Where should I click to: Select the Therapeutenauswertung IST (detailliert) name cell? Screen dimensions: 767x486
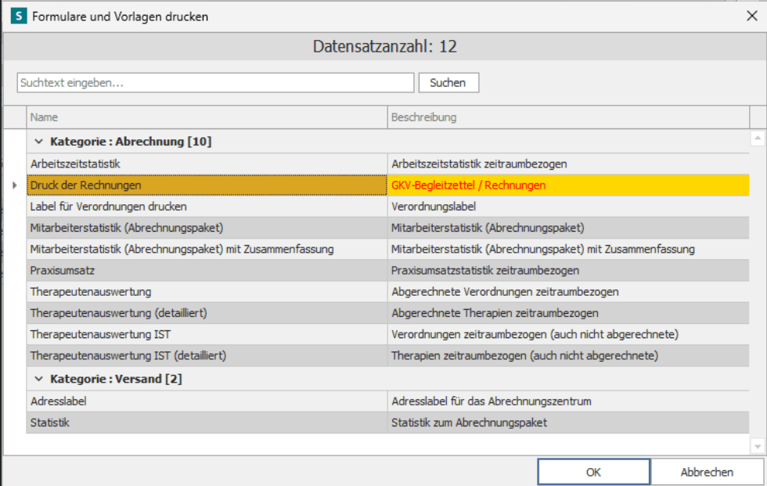click(207, 355)
